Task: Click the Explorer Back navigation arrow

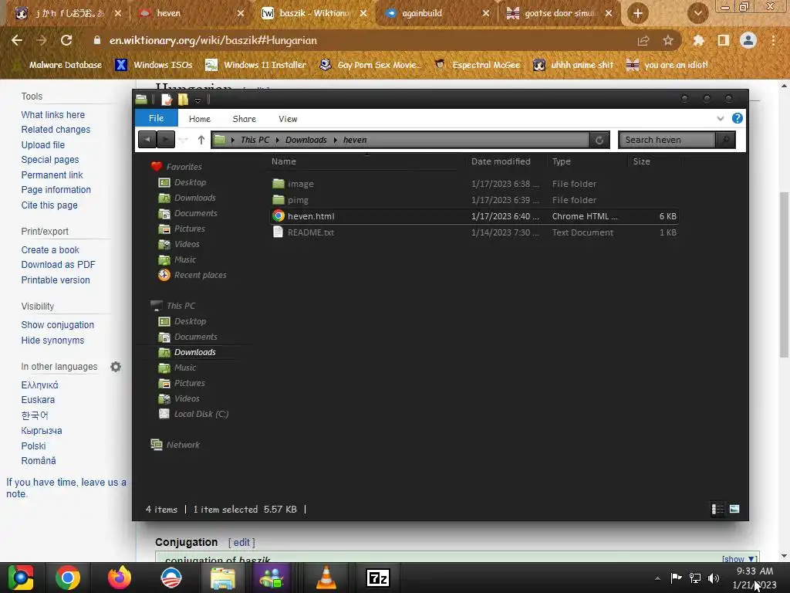Action: (147, 140)
